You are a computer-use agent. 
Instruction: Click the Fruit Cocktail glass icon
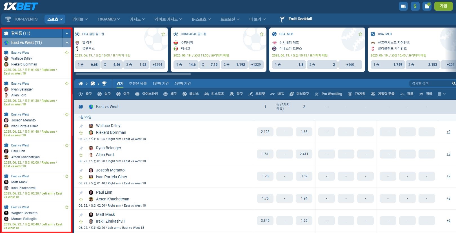(282, 19)
